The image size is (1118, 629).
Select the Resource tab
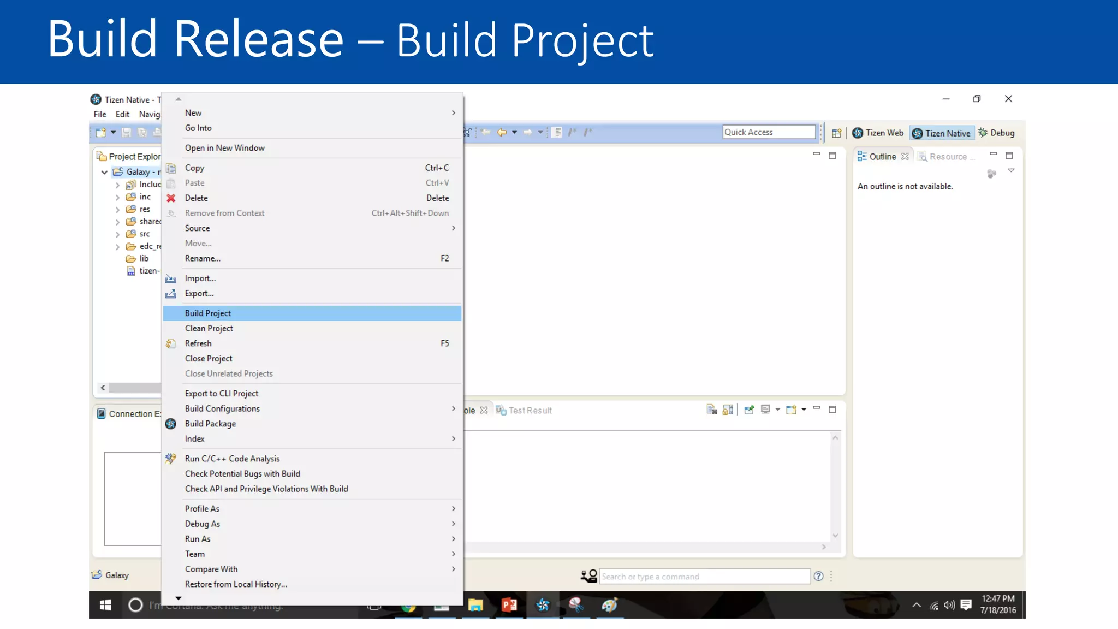click(x=947, y=157)
